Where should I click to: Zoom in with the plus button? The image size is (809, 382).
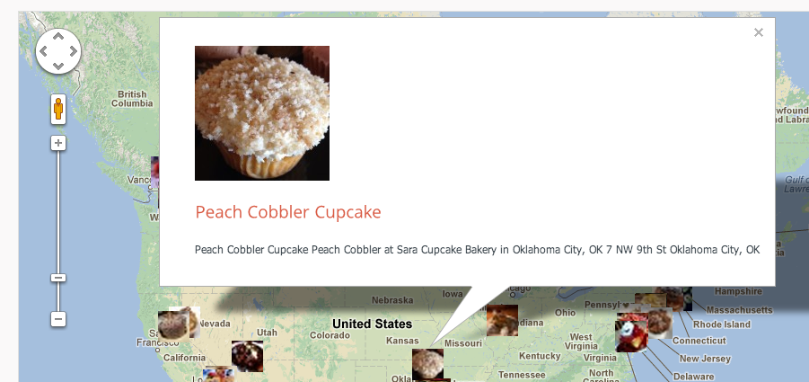coord(58,143)
